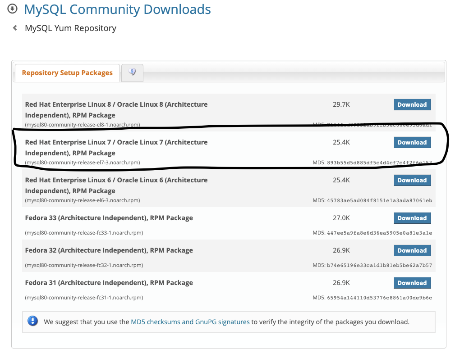Click the Red Hat Enterprise Linux 7 package title
The width and height of the screenshot is (455, 353).
[116, 148]
